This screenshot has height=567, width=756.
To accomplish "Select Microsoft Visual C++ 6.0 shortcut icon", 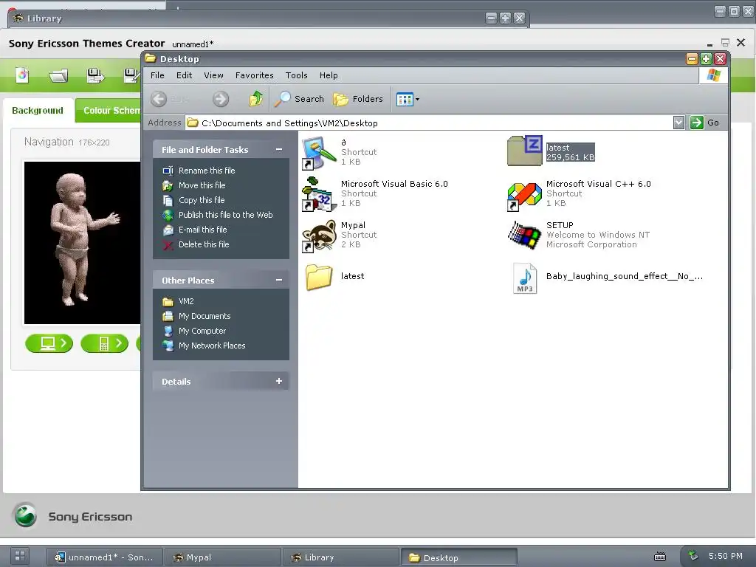I will (x=525, y=196).
